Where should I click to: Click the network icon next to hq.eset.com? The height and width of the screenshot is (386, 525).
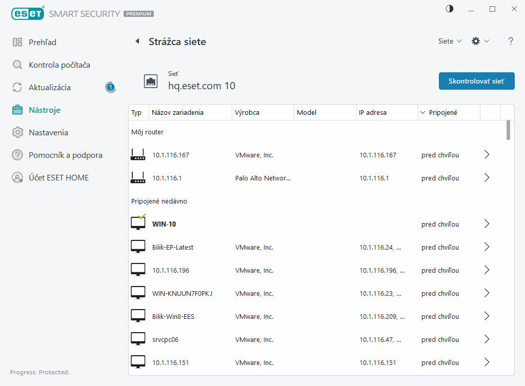click(x=151, y=82)
